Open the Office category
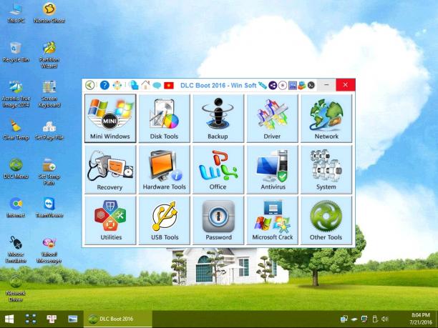 point(218,169)
